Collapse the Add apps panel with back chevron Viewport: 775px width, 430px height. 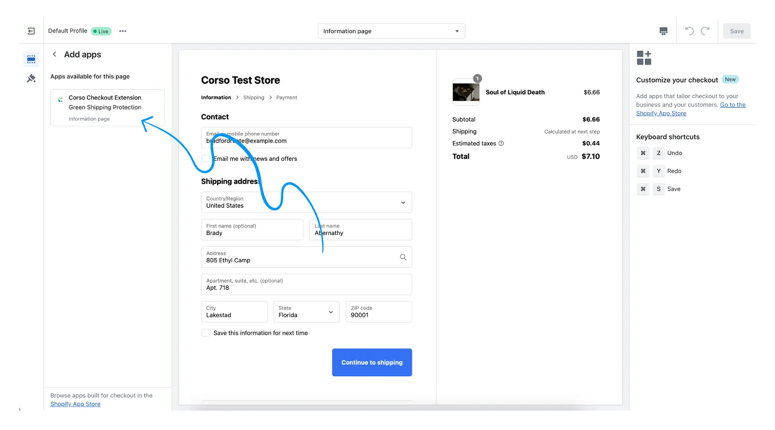point(55,54)
